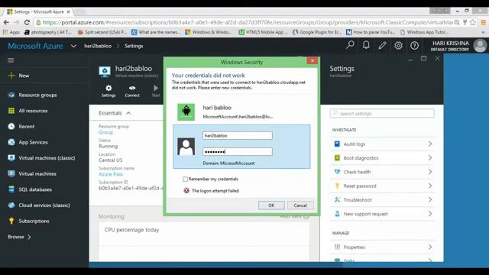Click the Microsoft Azure logo text

click(35, 46)
